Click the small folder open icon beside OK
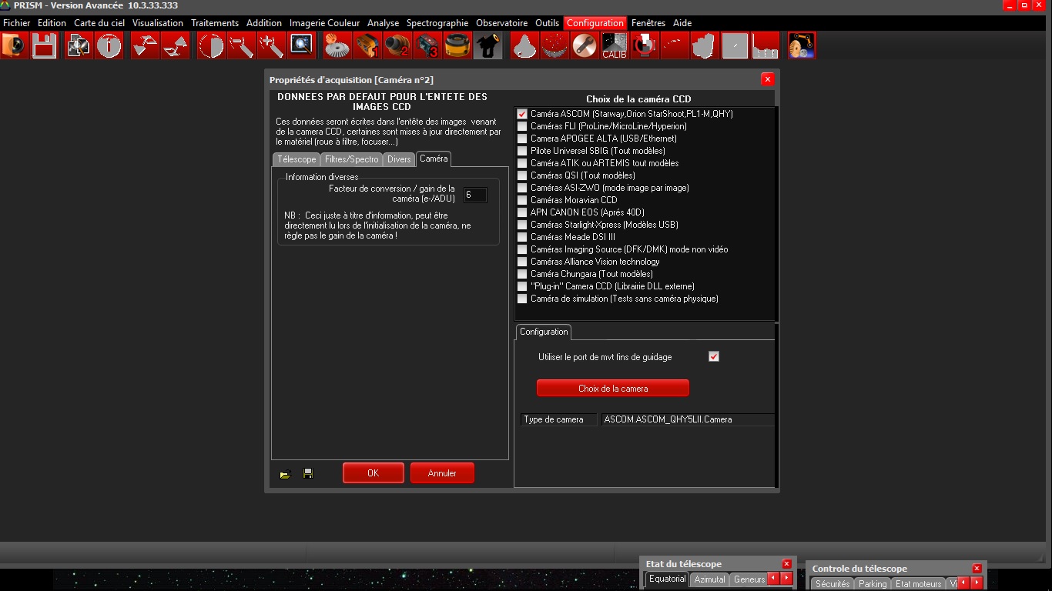 [x=285, y=474]
